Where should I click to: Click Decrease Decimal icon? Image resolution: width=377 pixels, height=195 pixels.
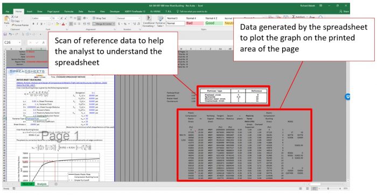click(139, 24)
